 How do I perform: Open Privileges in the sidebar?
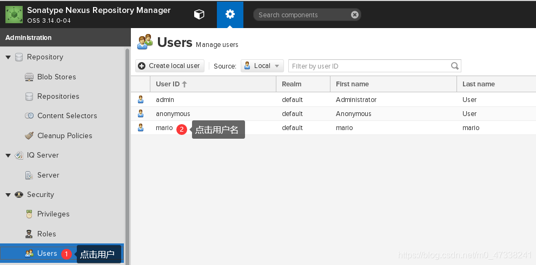tap(54, 214)
